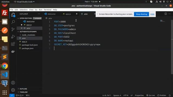The image size is (173, 97).
Task: Open Visual Studio Code app menu dropdown
Action: point(24,2)
